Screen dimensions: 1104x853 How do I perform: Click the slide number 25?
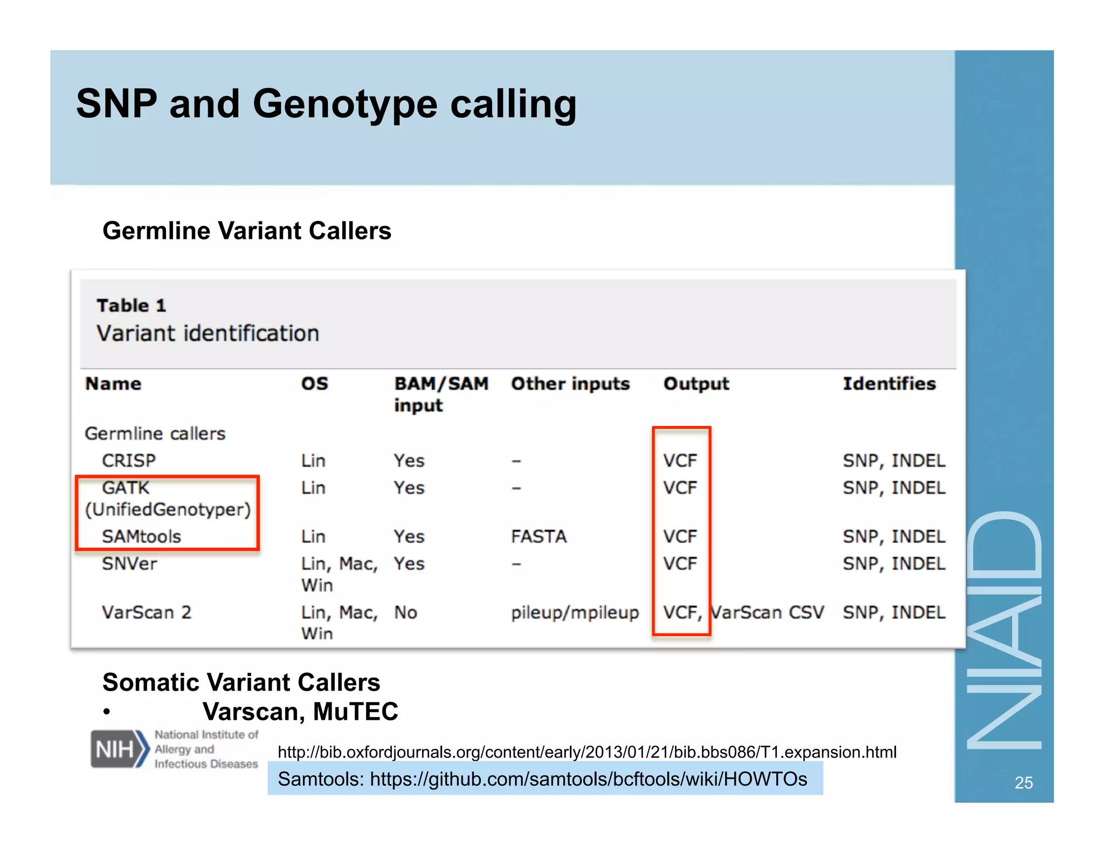tap(1024, 782)
